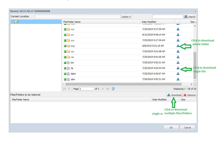This screenshot has height=142, width=220.
Task: Click the Remove button
Action: [190, 95]
